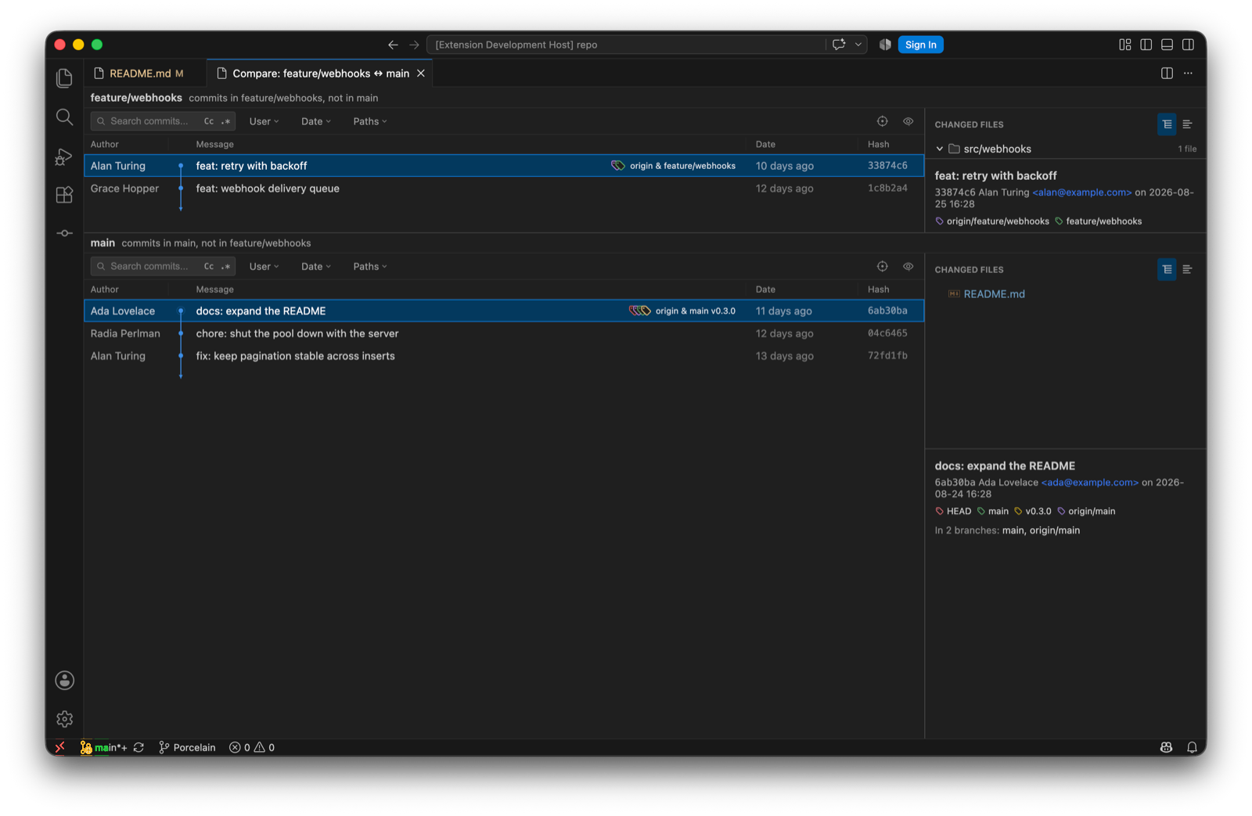This screenshot has height=816, width=1252.
Task: Switch lower Changed Files to tree view
Action: [1167, 269]
